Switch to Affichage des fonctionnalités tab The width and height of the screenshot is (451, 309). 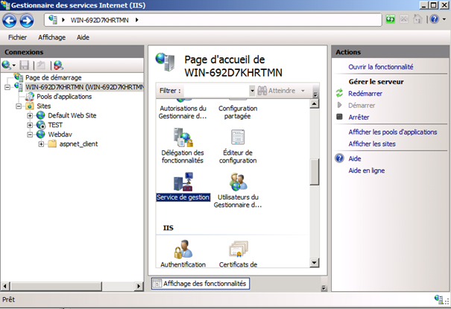[x=200, y=284]
